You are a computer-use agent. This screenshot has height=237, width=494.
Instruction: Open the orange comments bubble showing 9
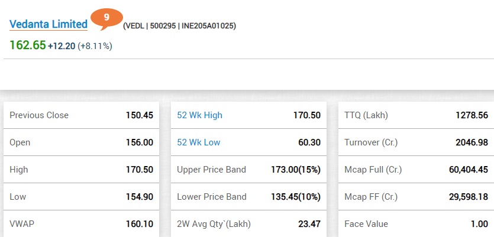pos(106,18)
